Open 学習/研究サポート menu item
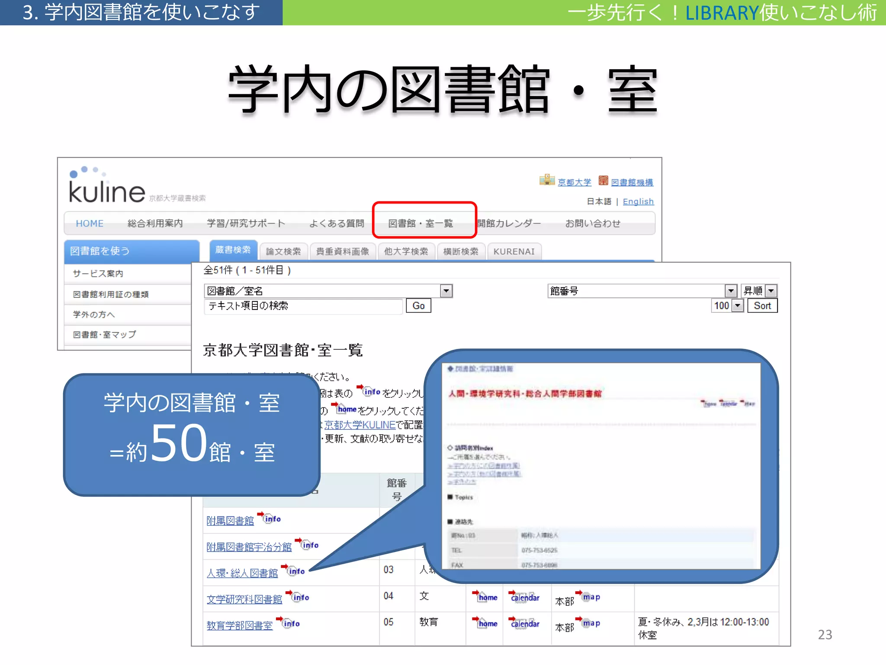The width and height of the screenshot is (886, 665). click(x=246, y=223)
